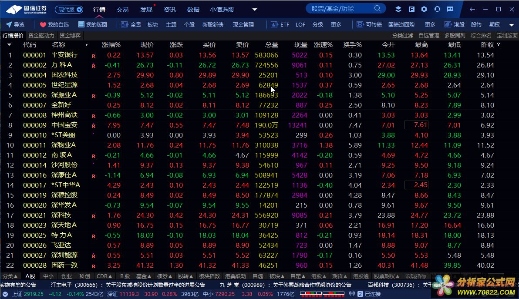Open customer service headset icon
This screenshot has height=299, width=519.
point(437,9)
